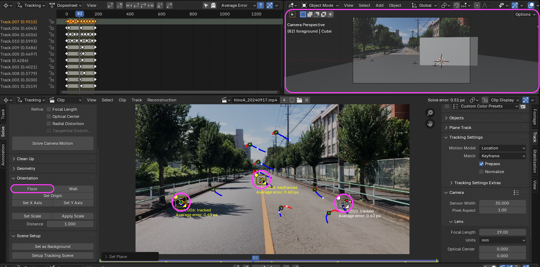
Task: Click the fake user shield icon beside hinoA clip
Action: [x=292, y=100]
